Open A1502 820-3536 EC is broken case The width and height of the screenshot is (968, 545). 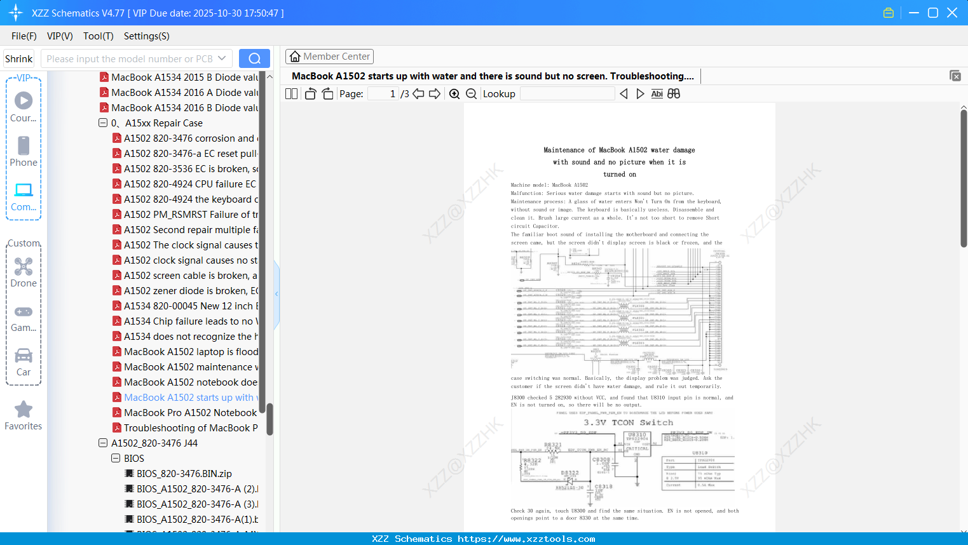tap(184, 168)
